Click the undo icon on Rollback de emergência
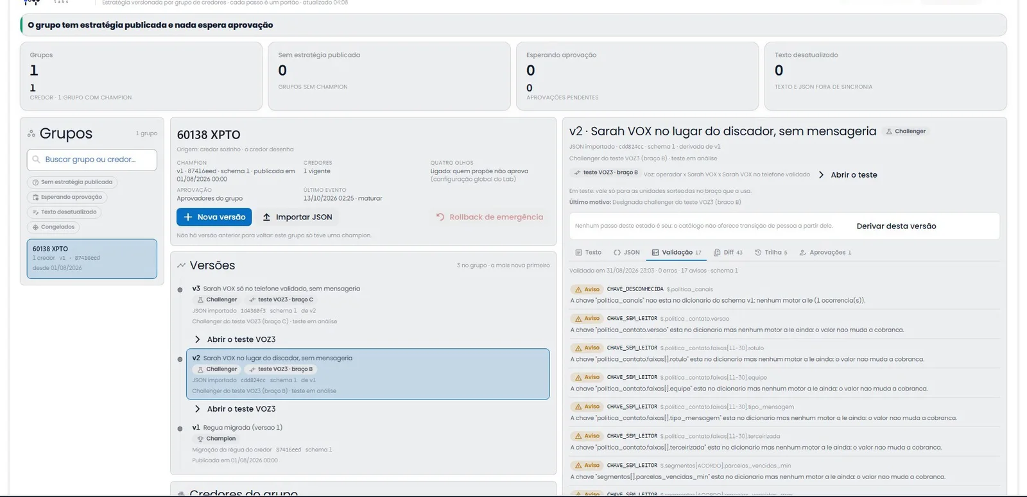 440,217
